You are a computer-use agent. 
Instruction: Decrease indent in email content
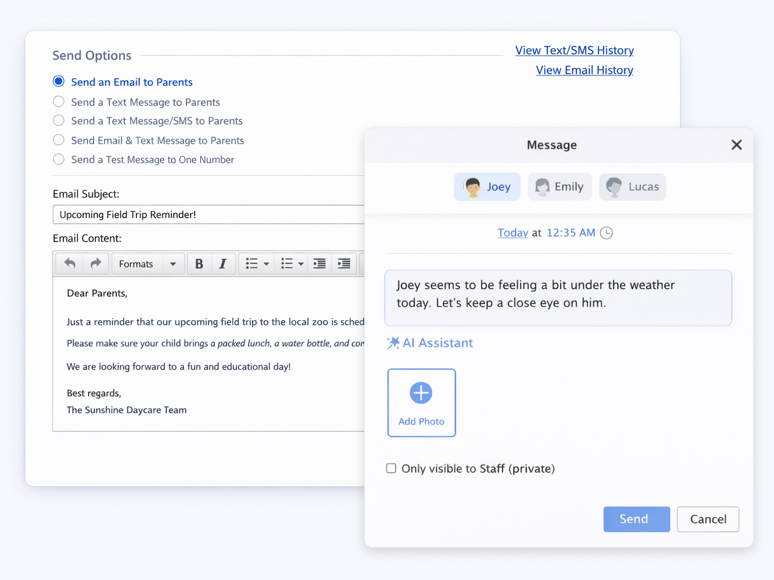(320, 263)
